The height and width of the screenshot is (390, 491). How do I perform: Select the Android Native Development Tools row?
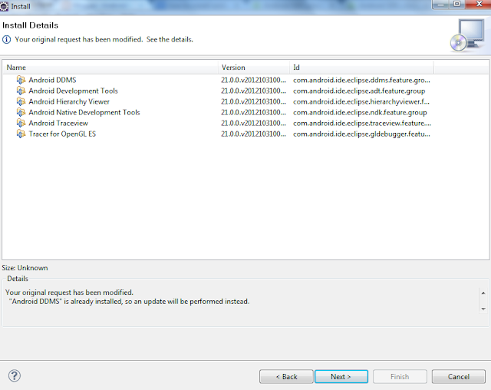coord(245,112)
